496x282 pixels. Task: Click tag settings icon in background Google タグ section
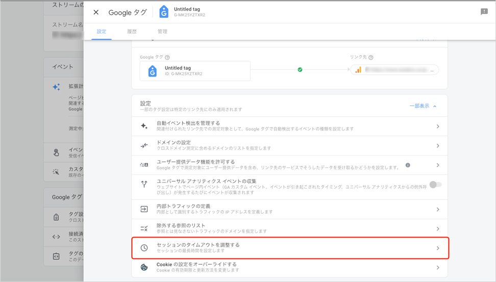56,217
